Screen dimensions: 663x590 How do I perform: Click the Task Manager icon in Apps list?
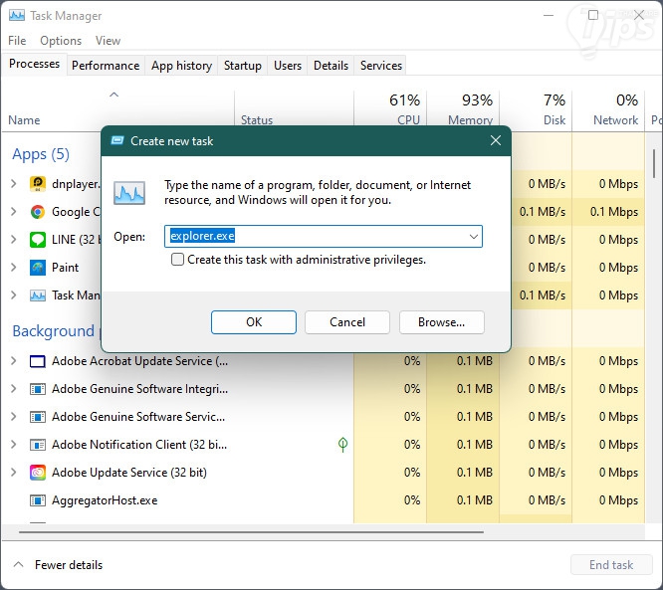[x=38, y=295]
